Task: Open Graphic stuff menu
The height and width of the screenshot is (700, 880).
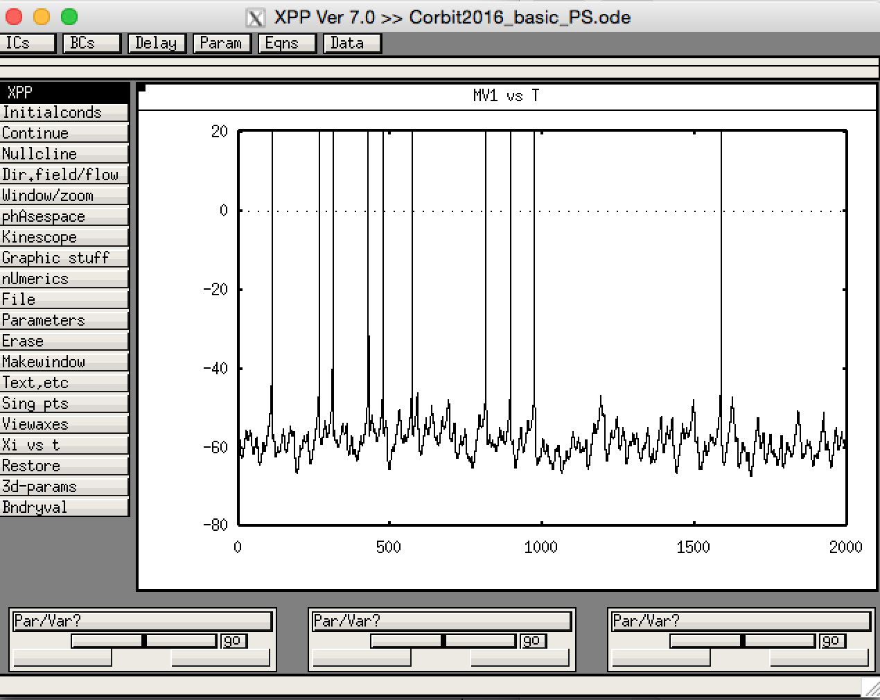Action: (64, 258)
